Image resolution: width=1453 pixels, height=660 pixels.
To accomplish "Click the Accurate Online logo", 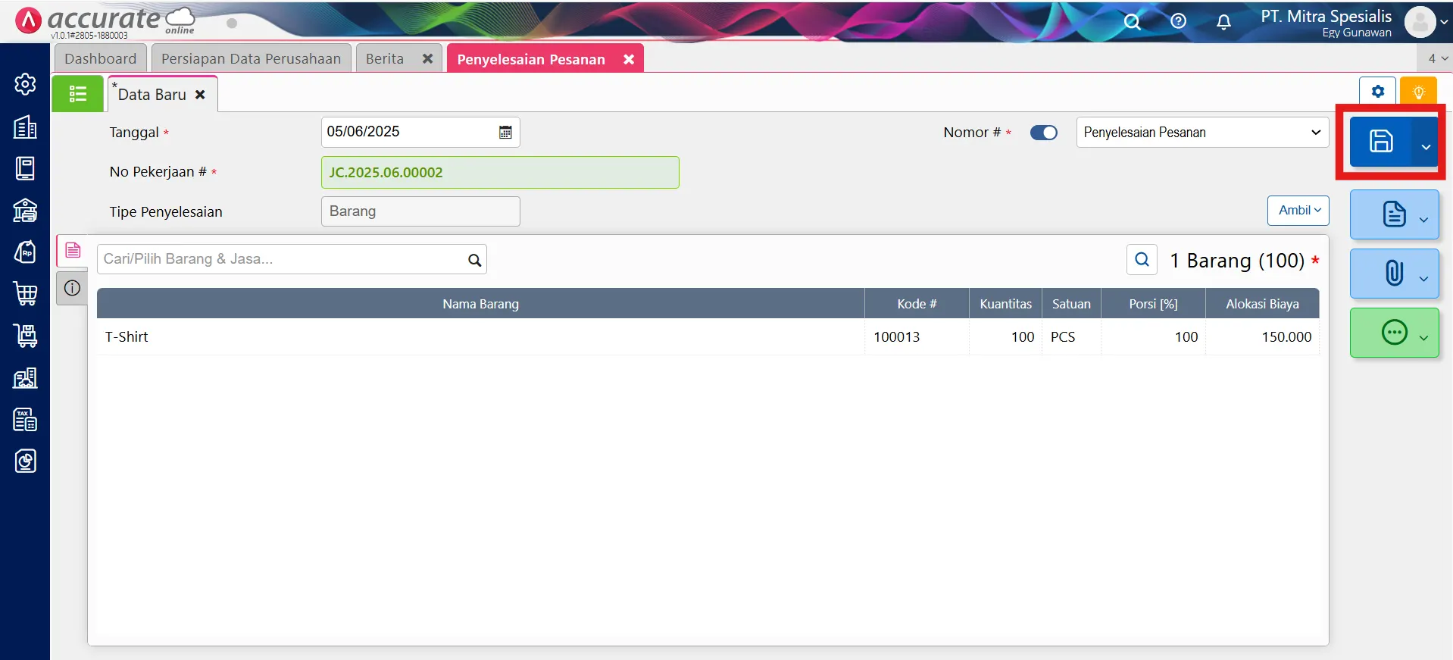I will click(106, 21).
